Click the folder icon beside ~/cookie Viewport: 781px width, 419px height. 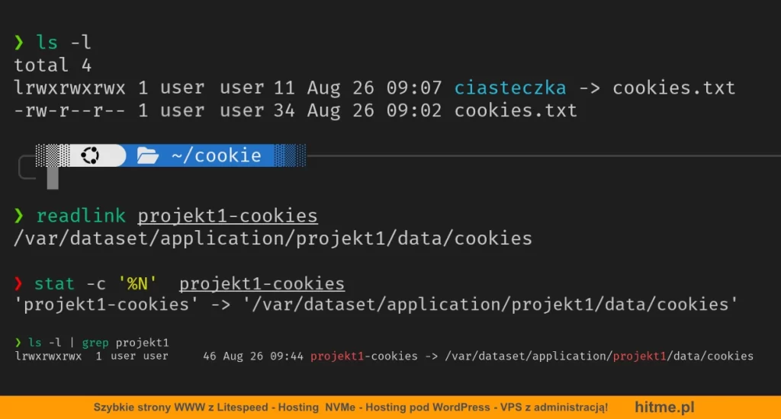(148, 156)
